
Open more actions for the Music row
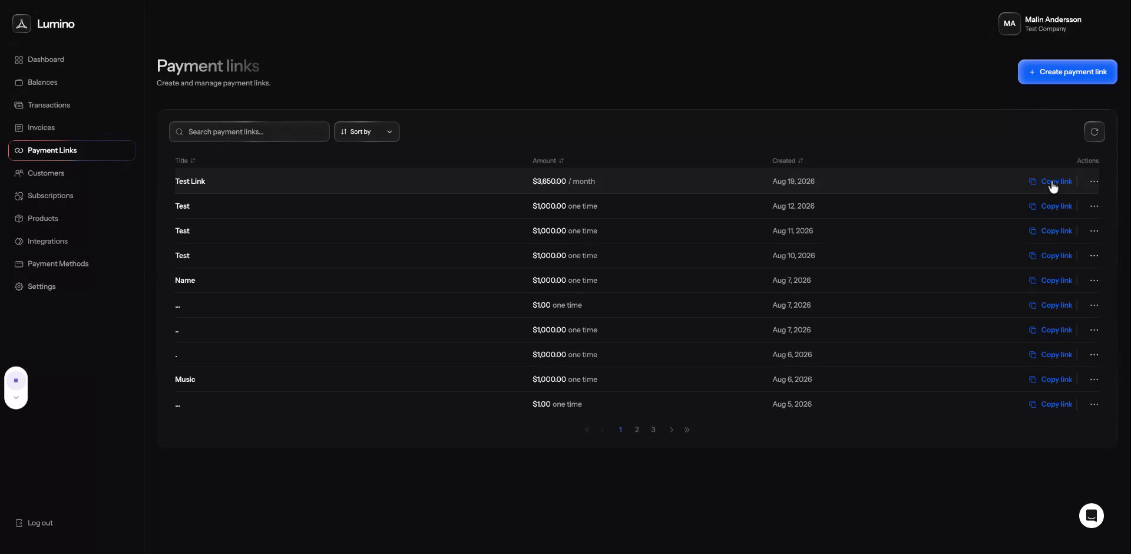pos(1094,380)
